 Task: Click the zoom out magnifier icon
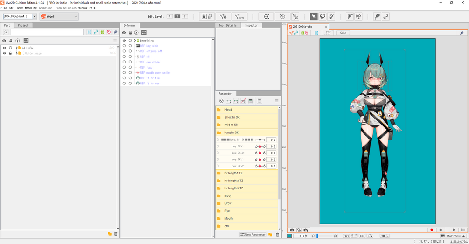click(314, 236)
